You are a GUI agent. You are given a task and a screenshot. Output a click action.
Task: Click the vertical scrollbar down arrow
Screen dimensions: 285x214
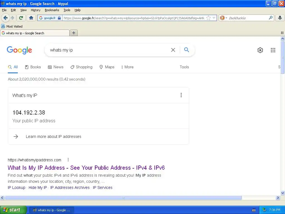coord(282,193)
